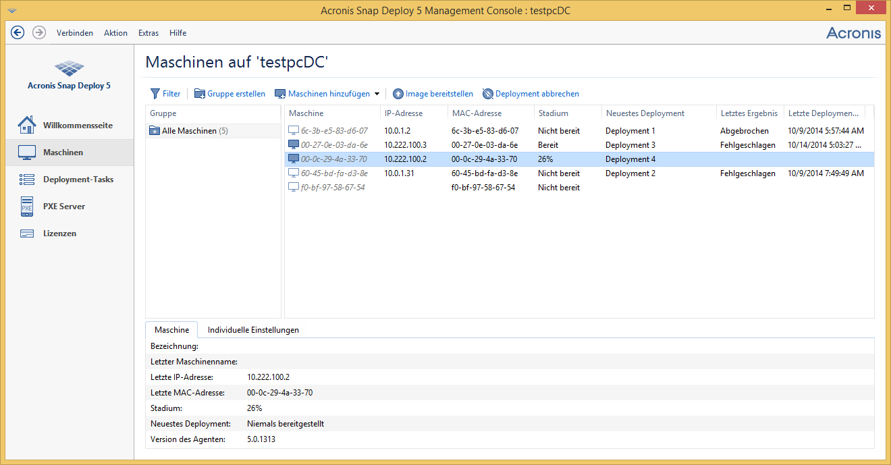Click the Deployment 4 cell

click(630, 159)
